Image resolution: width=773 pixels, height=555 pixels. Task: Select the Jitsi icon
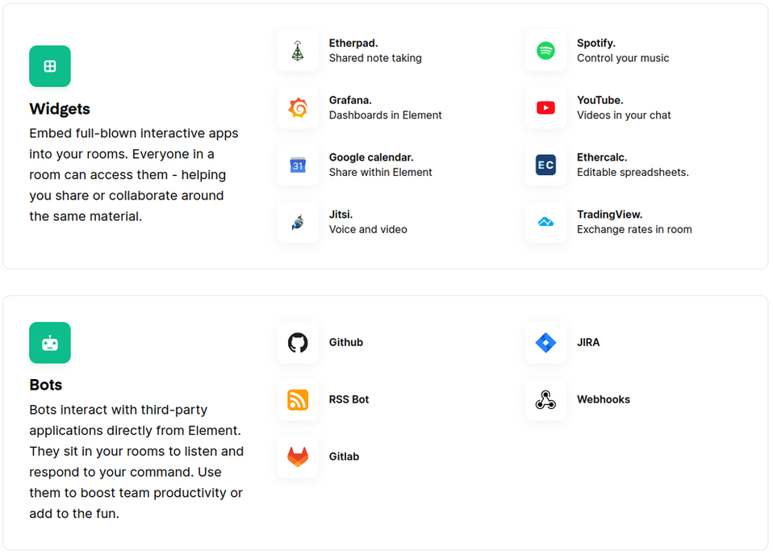tap(298, 223)
